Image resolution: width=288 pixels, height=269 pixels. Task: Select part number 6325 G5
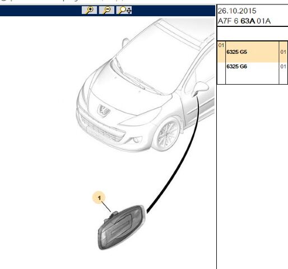(x=236, y=52)
